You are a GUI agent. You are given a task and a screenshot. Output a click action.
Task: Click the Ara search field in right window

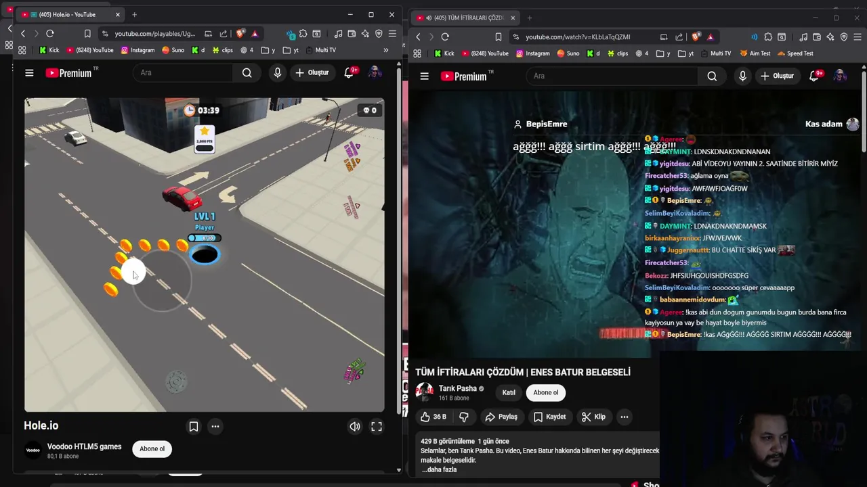coord(613,76)
